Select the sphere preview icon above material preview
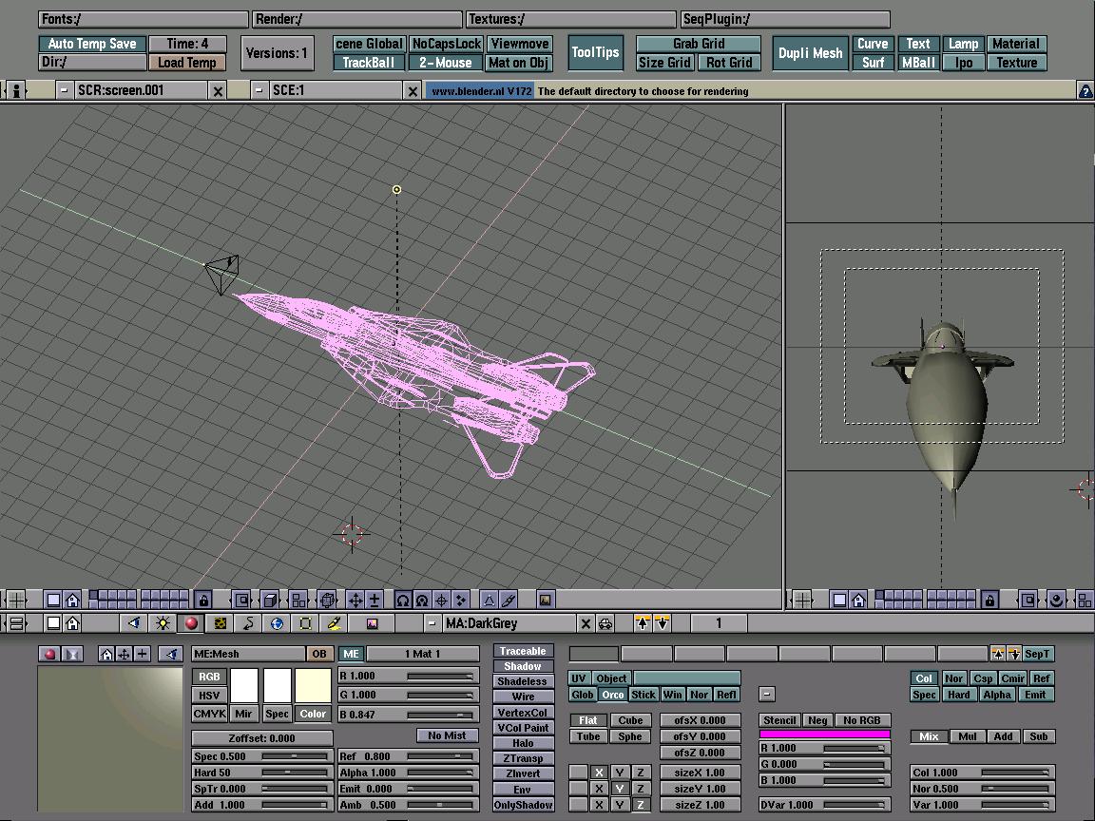This screenshot has height=821, width=1095. pyautogui.click(x=49, y=654)
